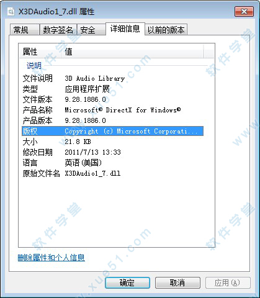Select the highlighted 版权 row
The height and width of the screenshot is (298, 260).
point(112,131)
